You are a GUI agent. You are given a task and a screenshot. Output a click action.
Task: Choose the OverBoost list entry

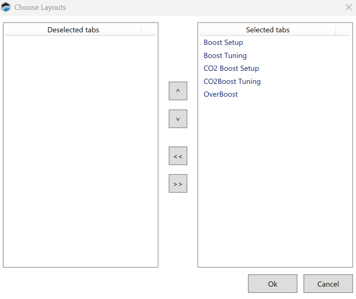221,95
